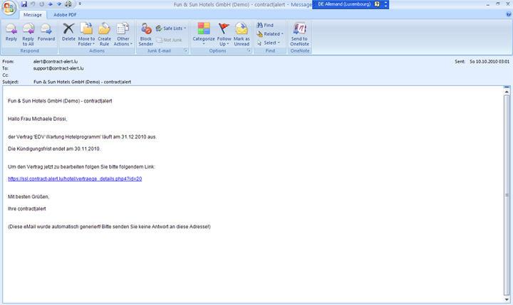Expand Other Actions dropdown
This screenshot has width=513, height=305.
point(123,33)
